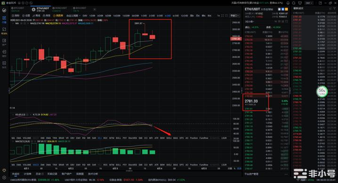Toggle the Position indicator in lower row
The image size is (338, 183).
click(x=194, y=165)
